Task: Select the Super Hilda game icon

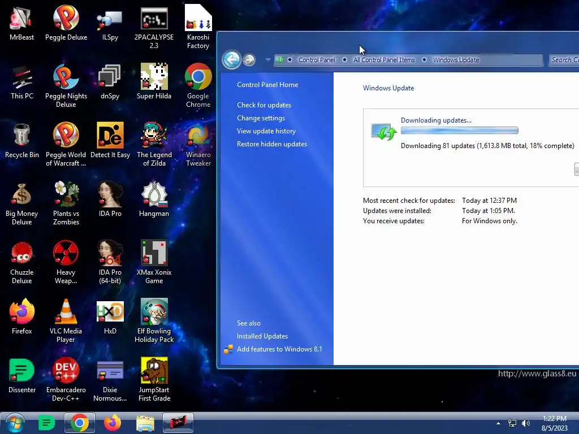Action: tap(154, 82)
